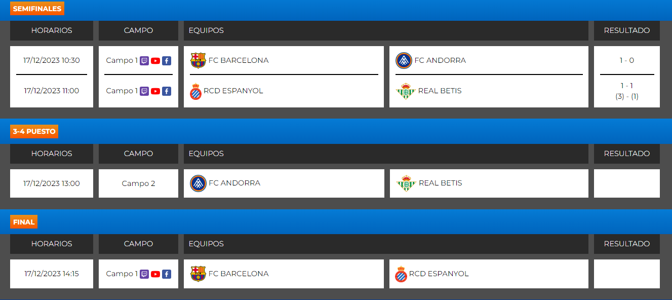Click RCD ESPANYOL team name in final
The image size is (672, 300).
(439, 274)
